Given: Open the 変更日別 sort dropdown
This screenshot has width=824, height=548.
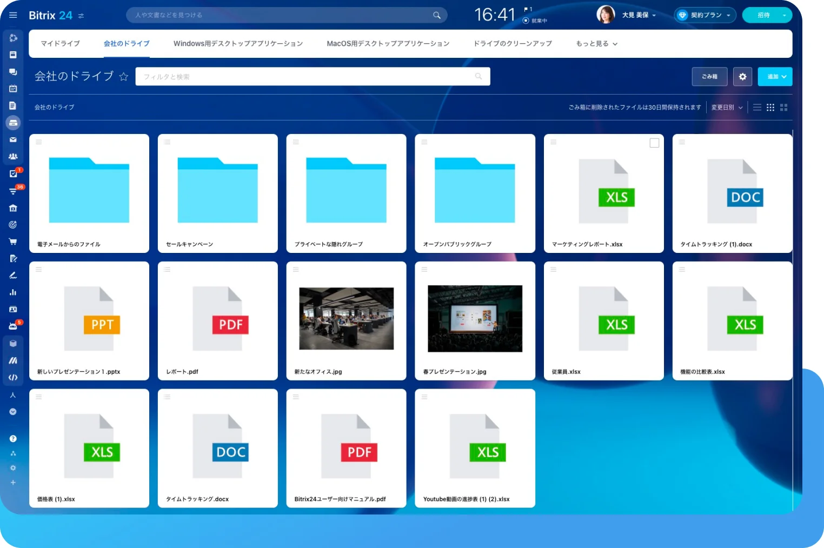Looking at the screenshot, I should click(x=727, y=108).
